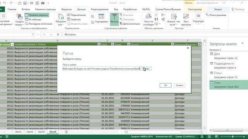Image resolution: width=248 pixels, height=139 pixels.
Task: Click the Путь к папке input field
Action: 101,69
